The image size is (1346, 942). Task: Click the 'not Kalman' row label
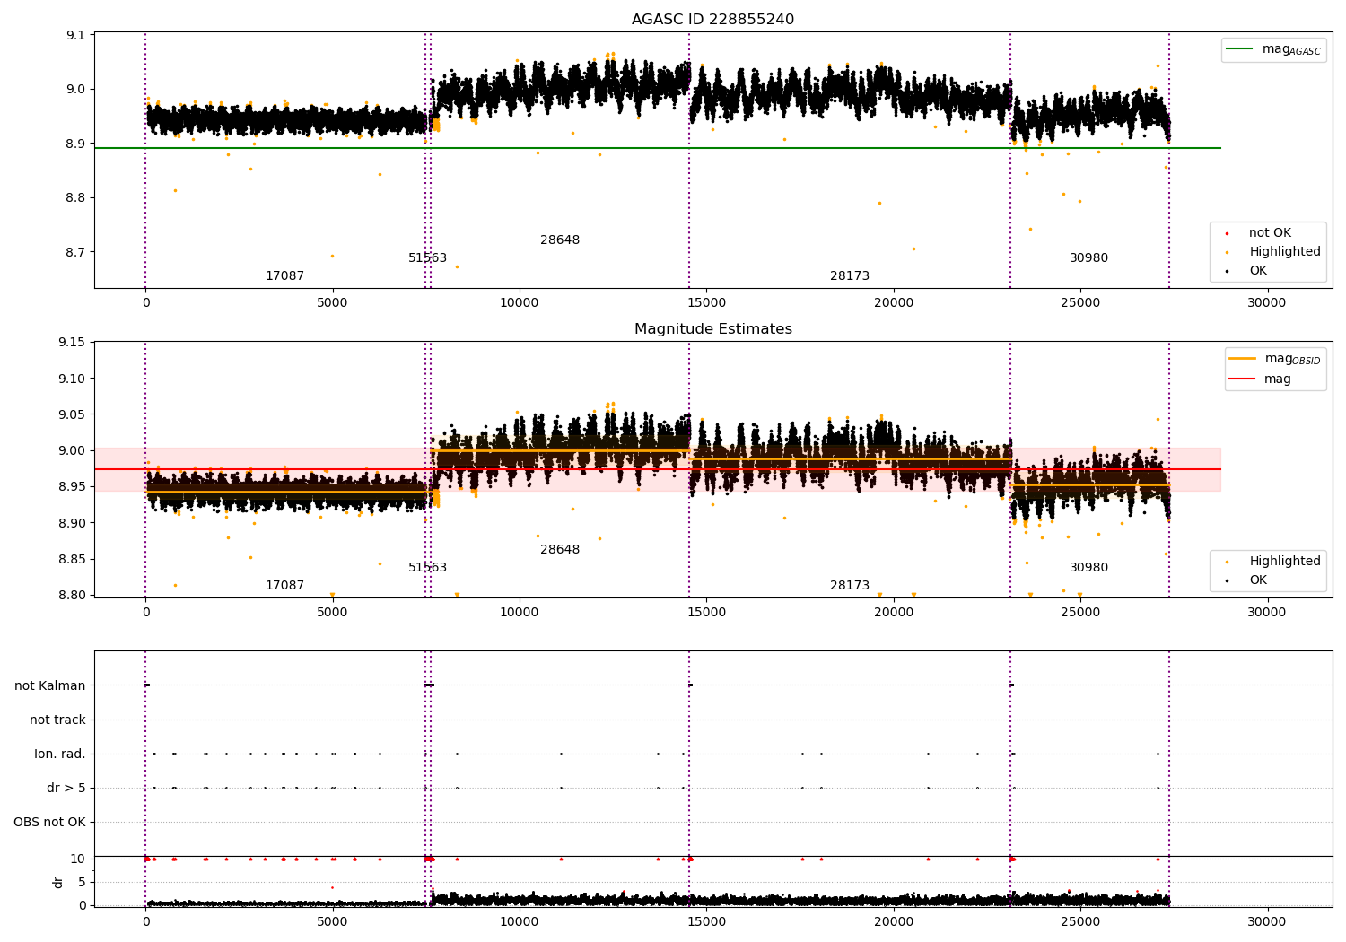[x=50, y=685]
